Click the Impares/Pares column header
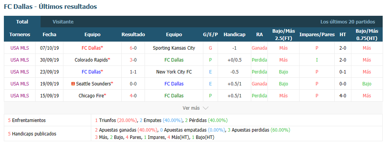 click(x=317, y=35)
